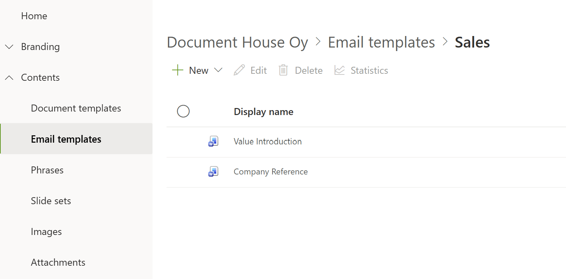Open the New dropdown arrow
Screen dimensions: 566x279
pos(218,70)
